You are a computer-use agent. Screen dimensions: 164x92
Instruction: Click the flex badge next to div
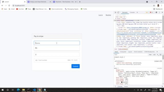123,26
